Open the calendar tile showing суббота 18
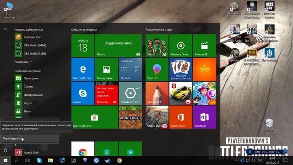This screenshot has width=293, height=165. [x=83, y=46]
